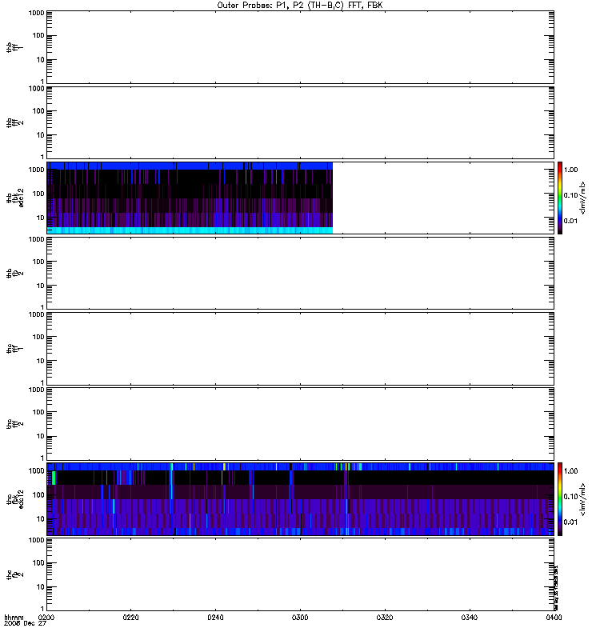This screenshot has height=640, width=600.
Task: Click the 0200 time axis label
Action: [x=46, y=618]
